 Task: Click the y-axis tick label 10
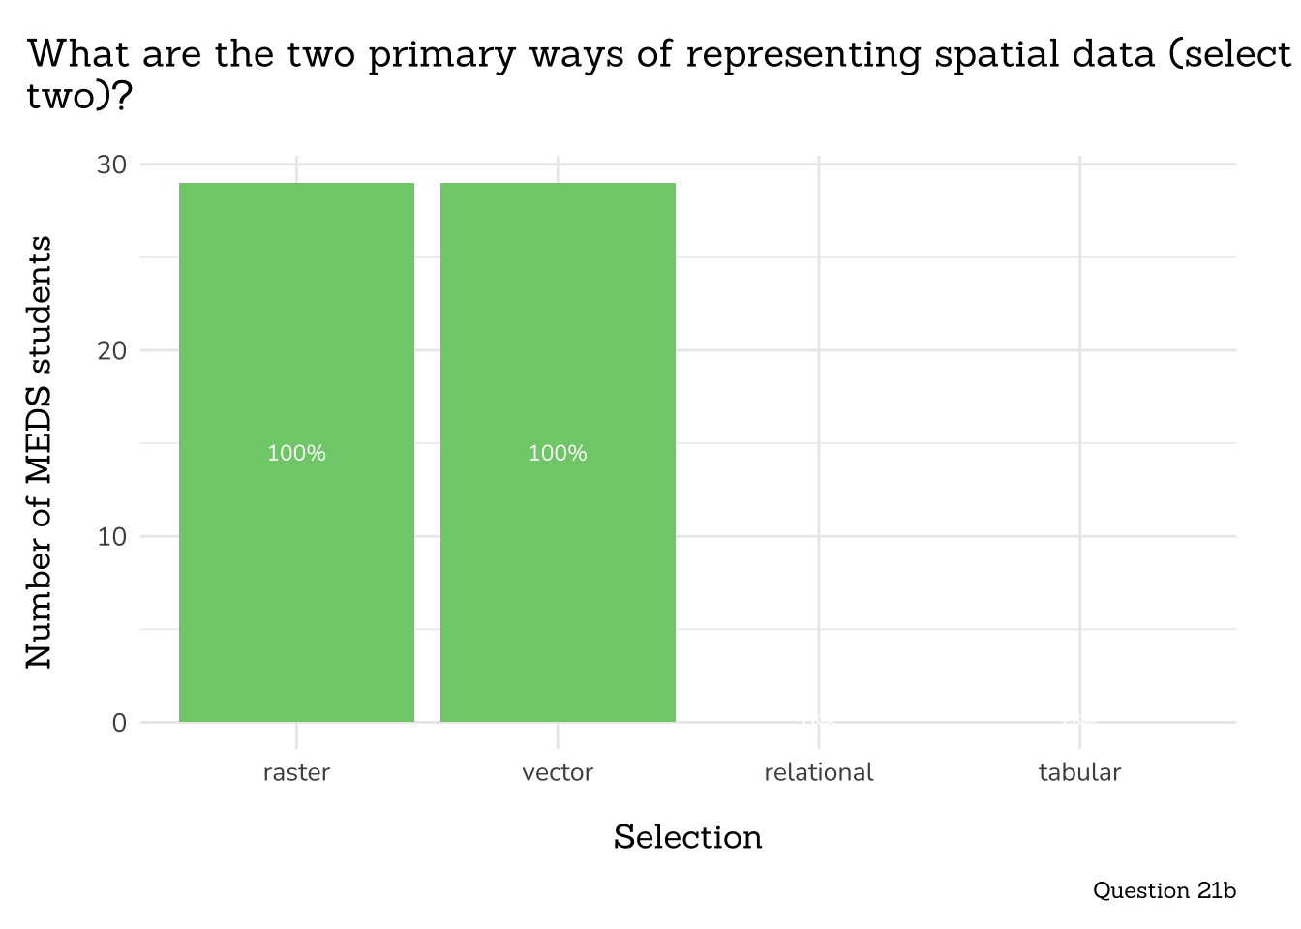pyautogui.click(x=112, y=537)
